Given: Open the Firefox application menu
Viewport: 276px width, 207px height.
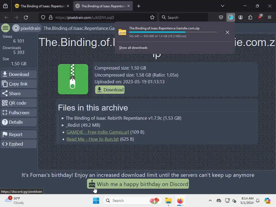Looking at the screenshot, I should click(x=270, y=17).
